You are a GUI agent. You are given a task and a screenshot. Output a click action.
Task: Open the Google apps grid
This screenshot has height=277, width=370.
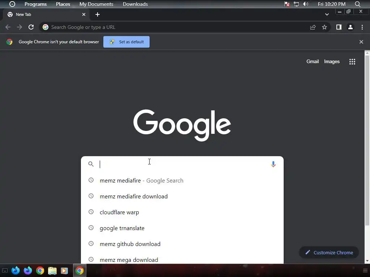pyautogui.click(x=352, y=61)
